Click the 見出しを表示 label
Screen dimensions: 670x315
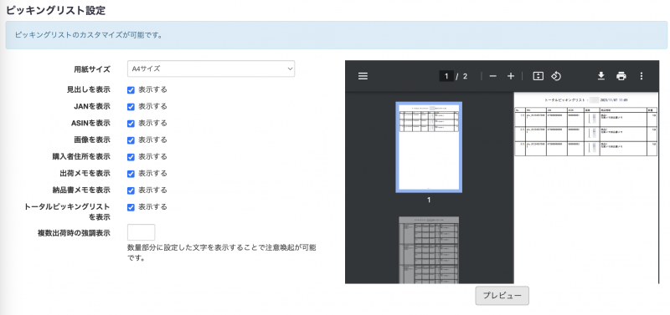pyautogui.click(x=89, y=89)
